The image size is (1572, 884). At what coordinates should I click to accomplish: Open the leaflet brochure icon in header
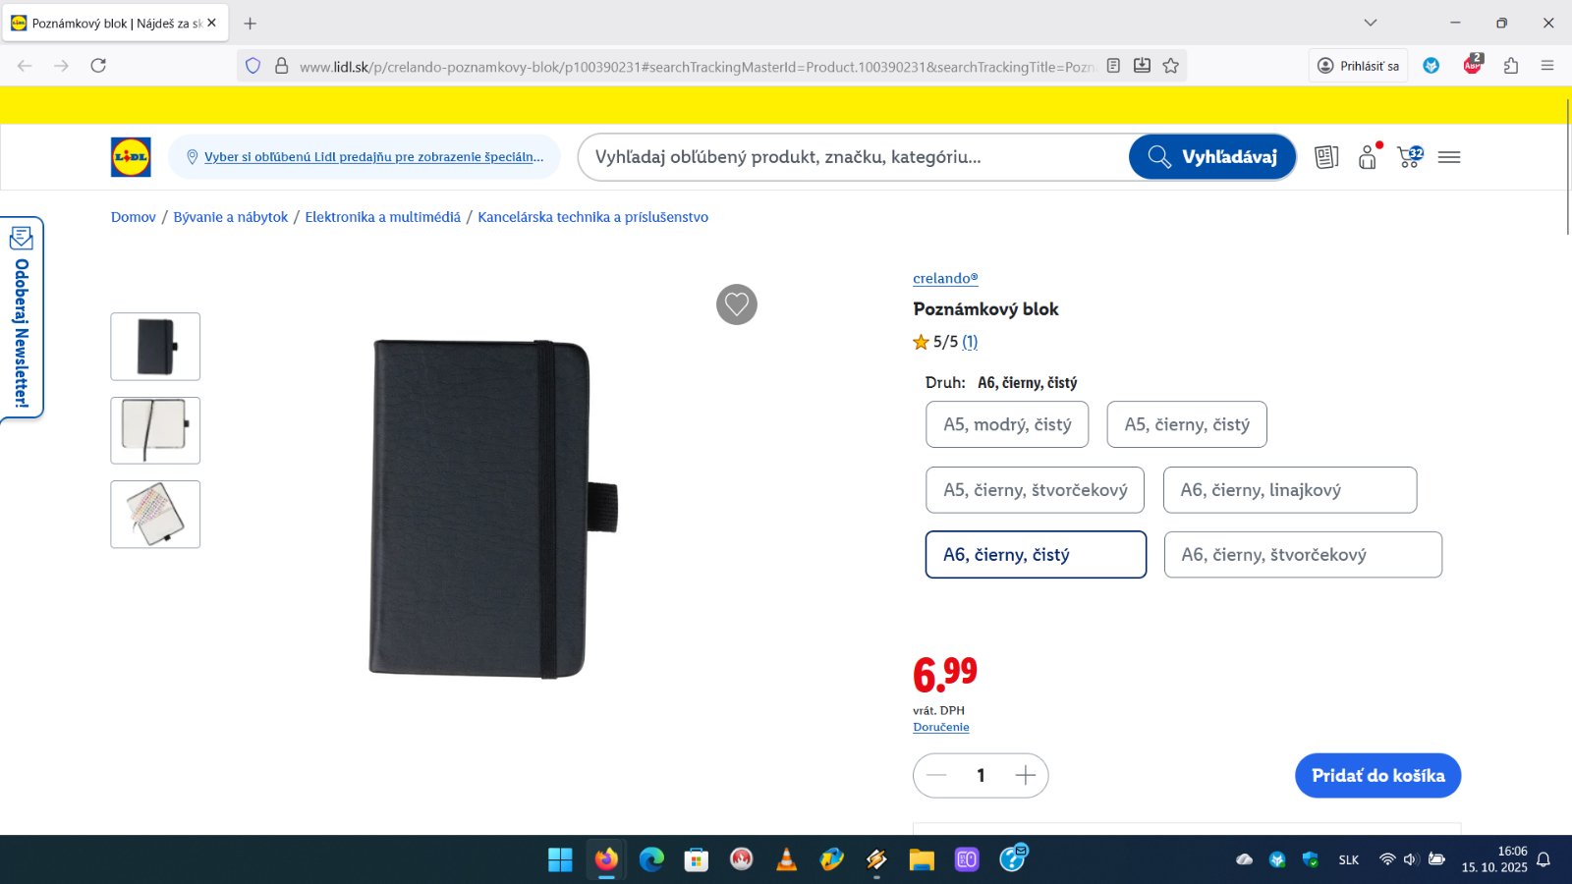1326,157
